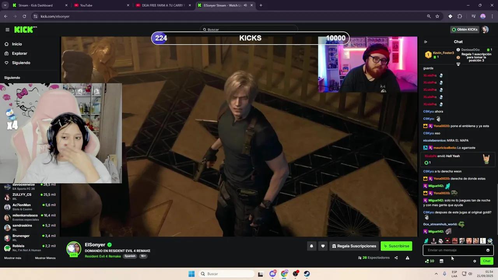
Task: Open the sandraskins channel in the sidebar
Action: click(30, 227)
